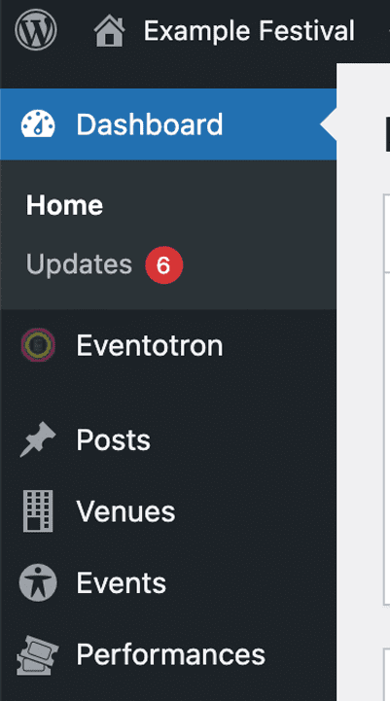Click the Dashboard gauge icon
The image size is (390, 701).
click(38, 123)
